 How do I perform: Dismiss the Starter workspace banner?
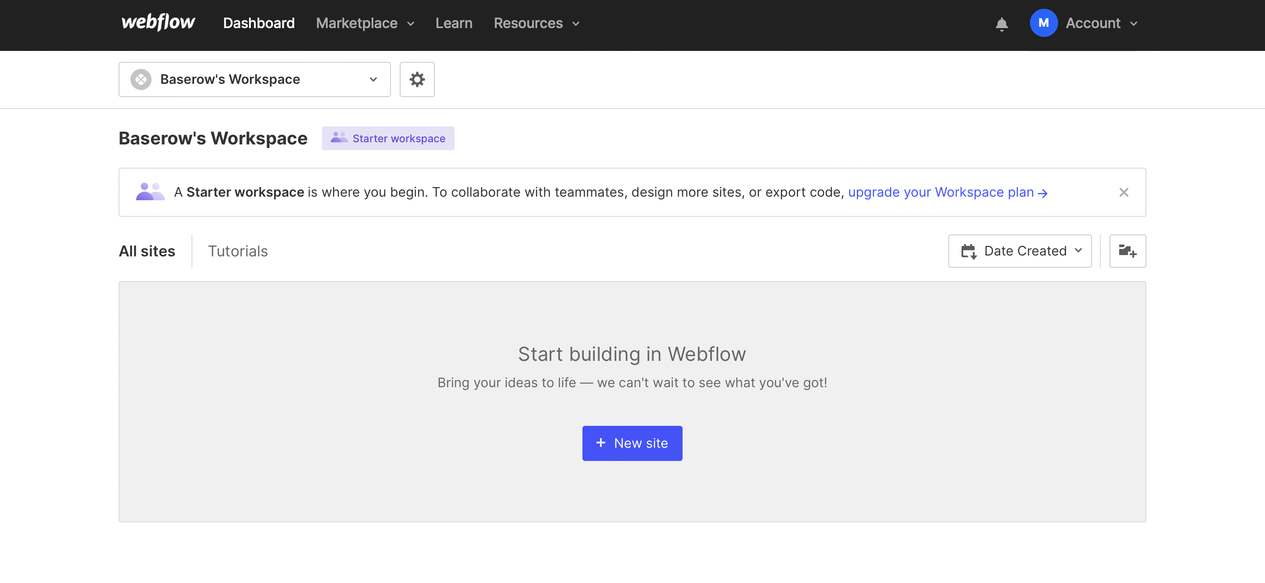(1123, 192)
